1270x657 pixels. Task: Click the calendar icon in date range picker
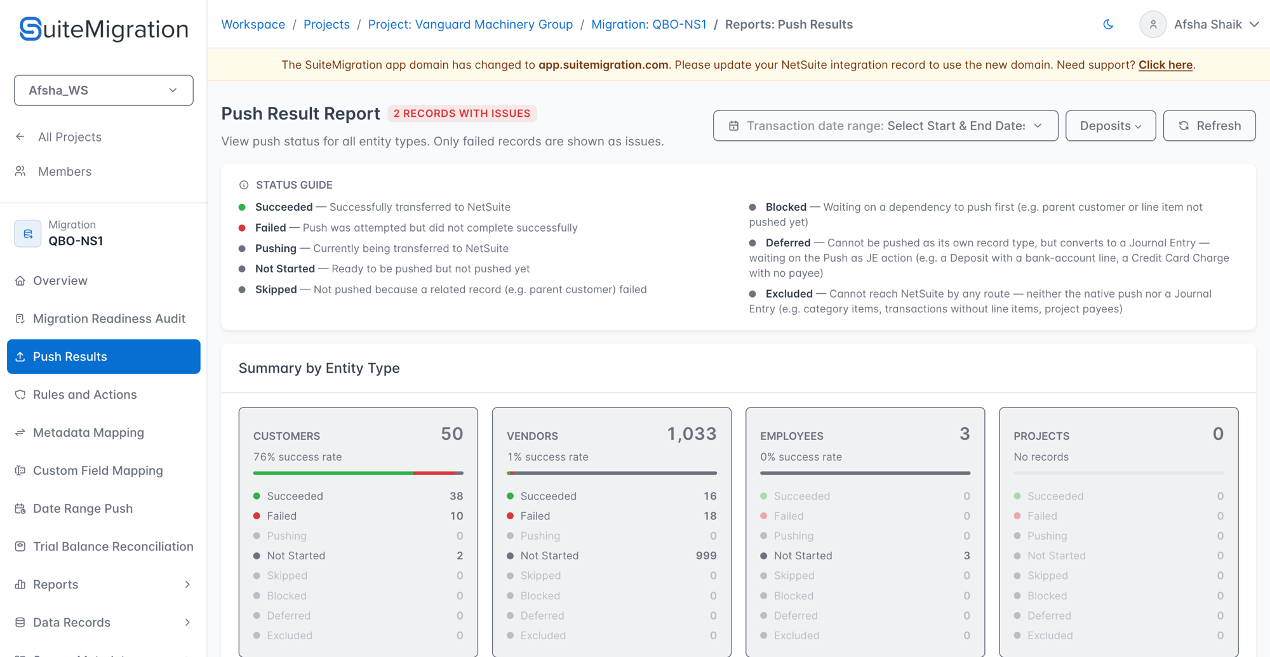[x=733, y=126]
